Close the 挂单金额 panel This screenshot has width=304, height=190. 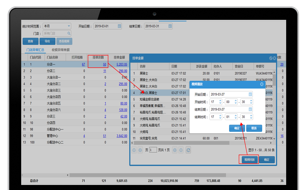(x=274, y=58)
